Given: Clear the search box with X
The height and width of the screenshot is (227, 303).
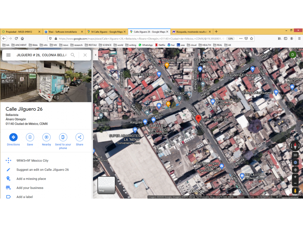Looking at the screenshot, I should [85, 55].
